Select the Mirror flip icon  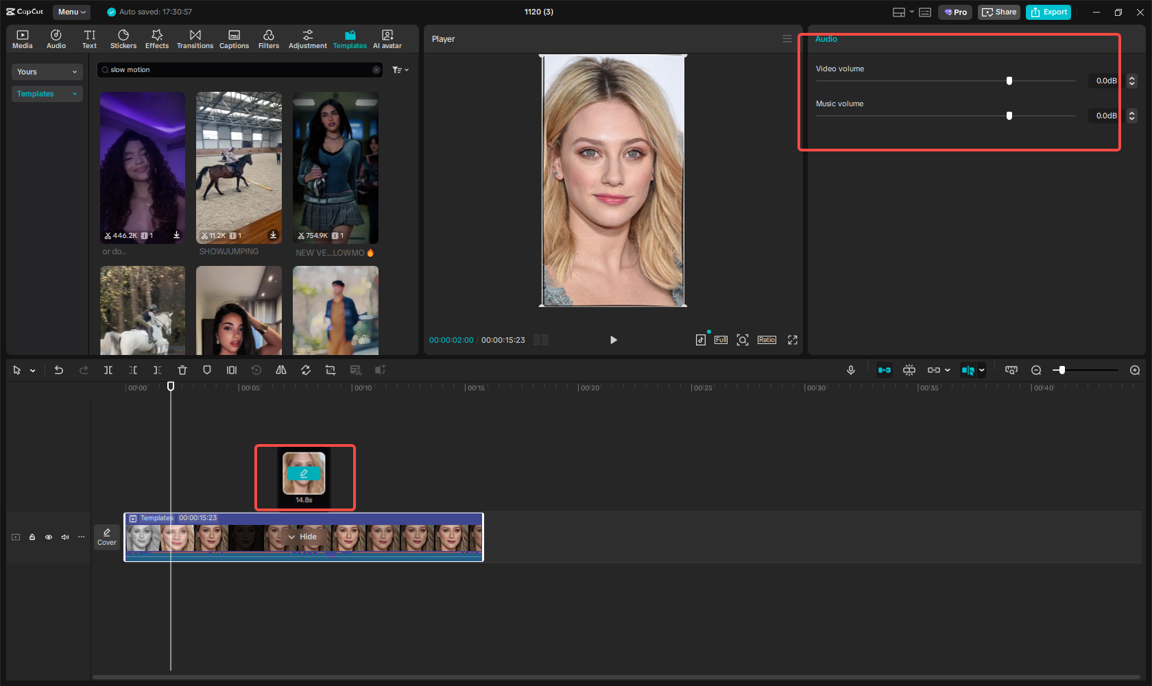[x=281, y=369]
